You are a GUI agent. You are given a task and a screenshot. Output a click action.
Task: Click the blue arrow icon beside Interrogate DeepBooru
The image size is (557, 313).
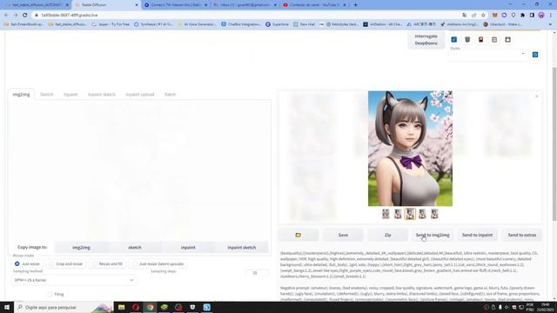click(453, 39)
